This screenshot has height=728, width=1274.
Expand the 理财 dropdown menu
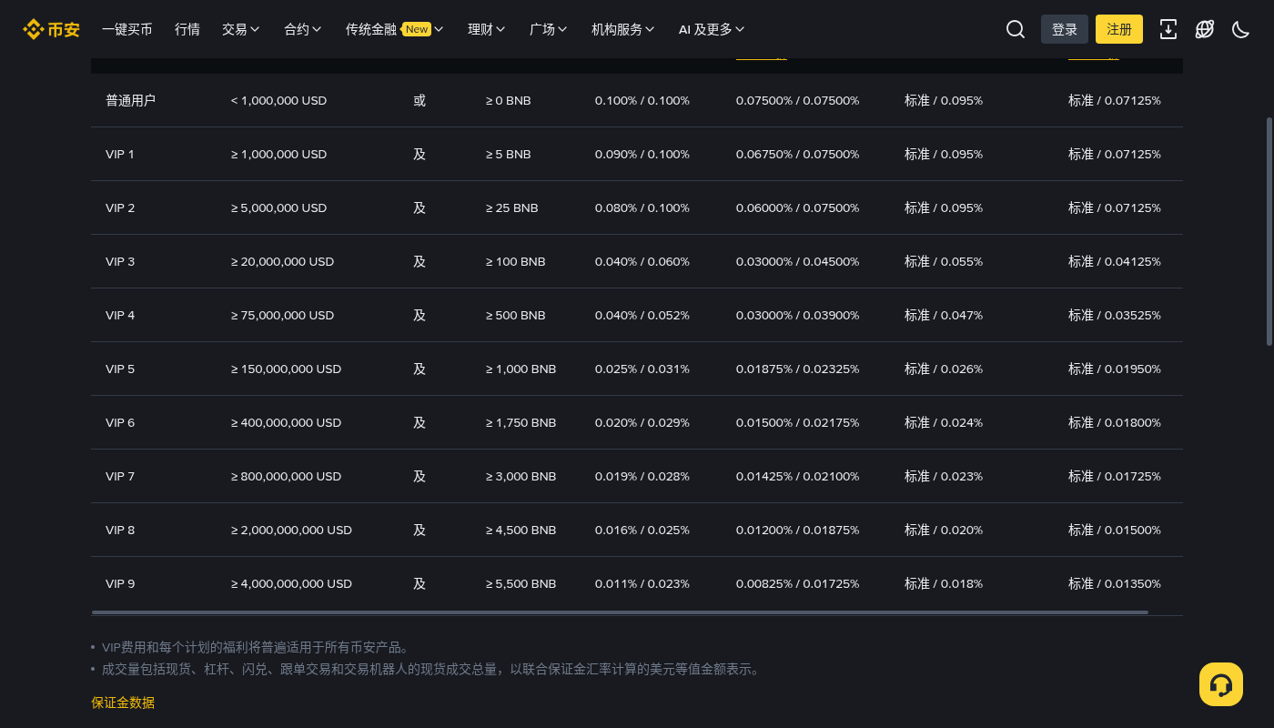487,29
